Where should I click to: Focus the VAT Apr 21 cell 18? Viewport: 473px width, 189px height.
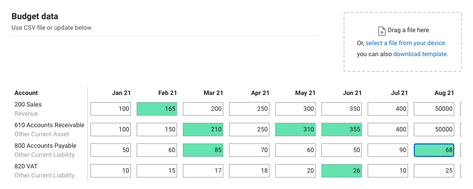pyautogui.click(x=249, y=171)
